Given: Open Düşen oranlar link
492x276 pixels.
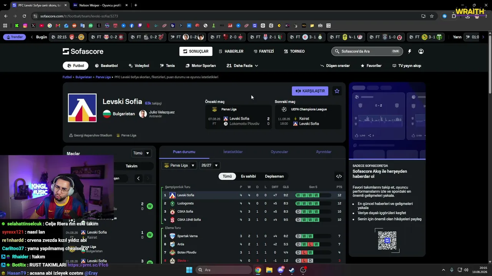Looking at the screenshot, I should (335, 66).
